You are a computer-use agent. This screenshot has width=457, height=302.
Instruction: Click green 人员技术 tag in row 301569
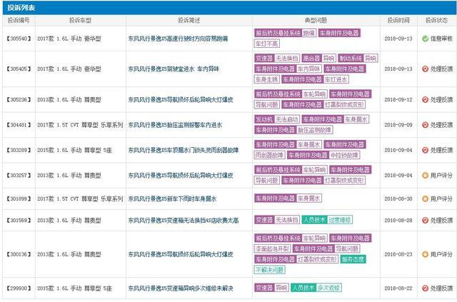coord(314,220)
